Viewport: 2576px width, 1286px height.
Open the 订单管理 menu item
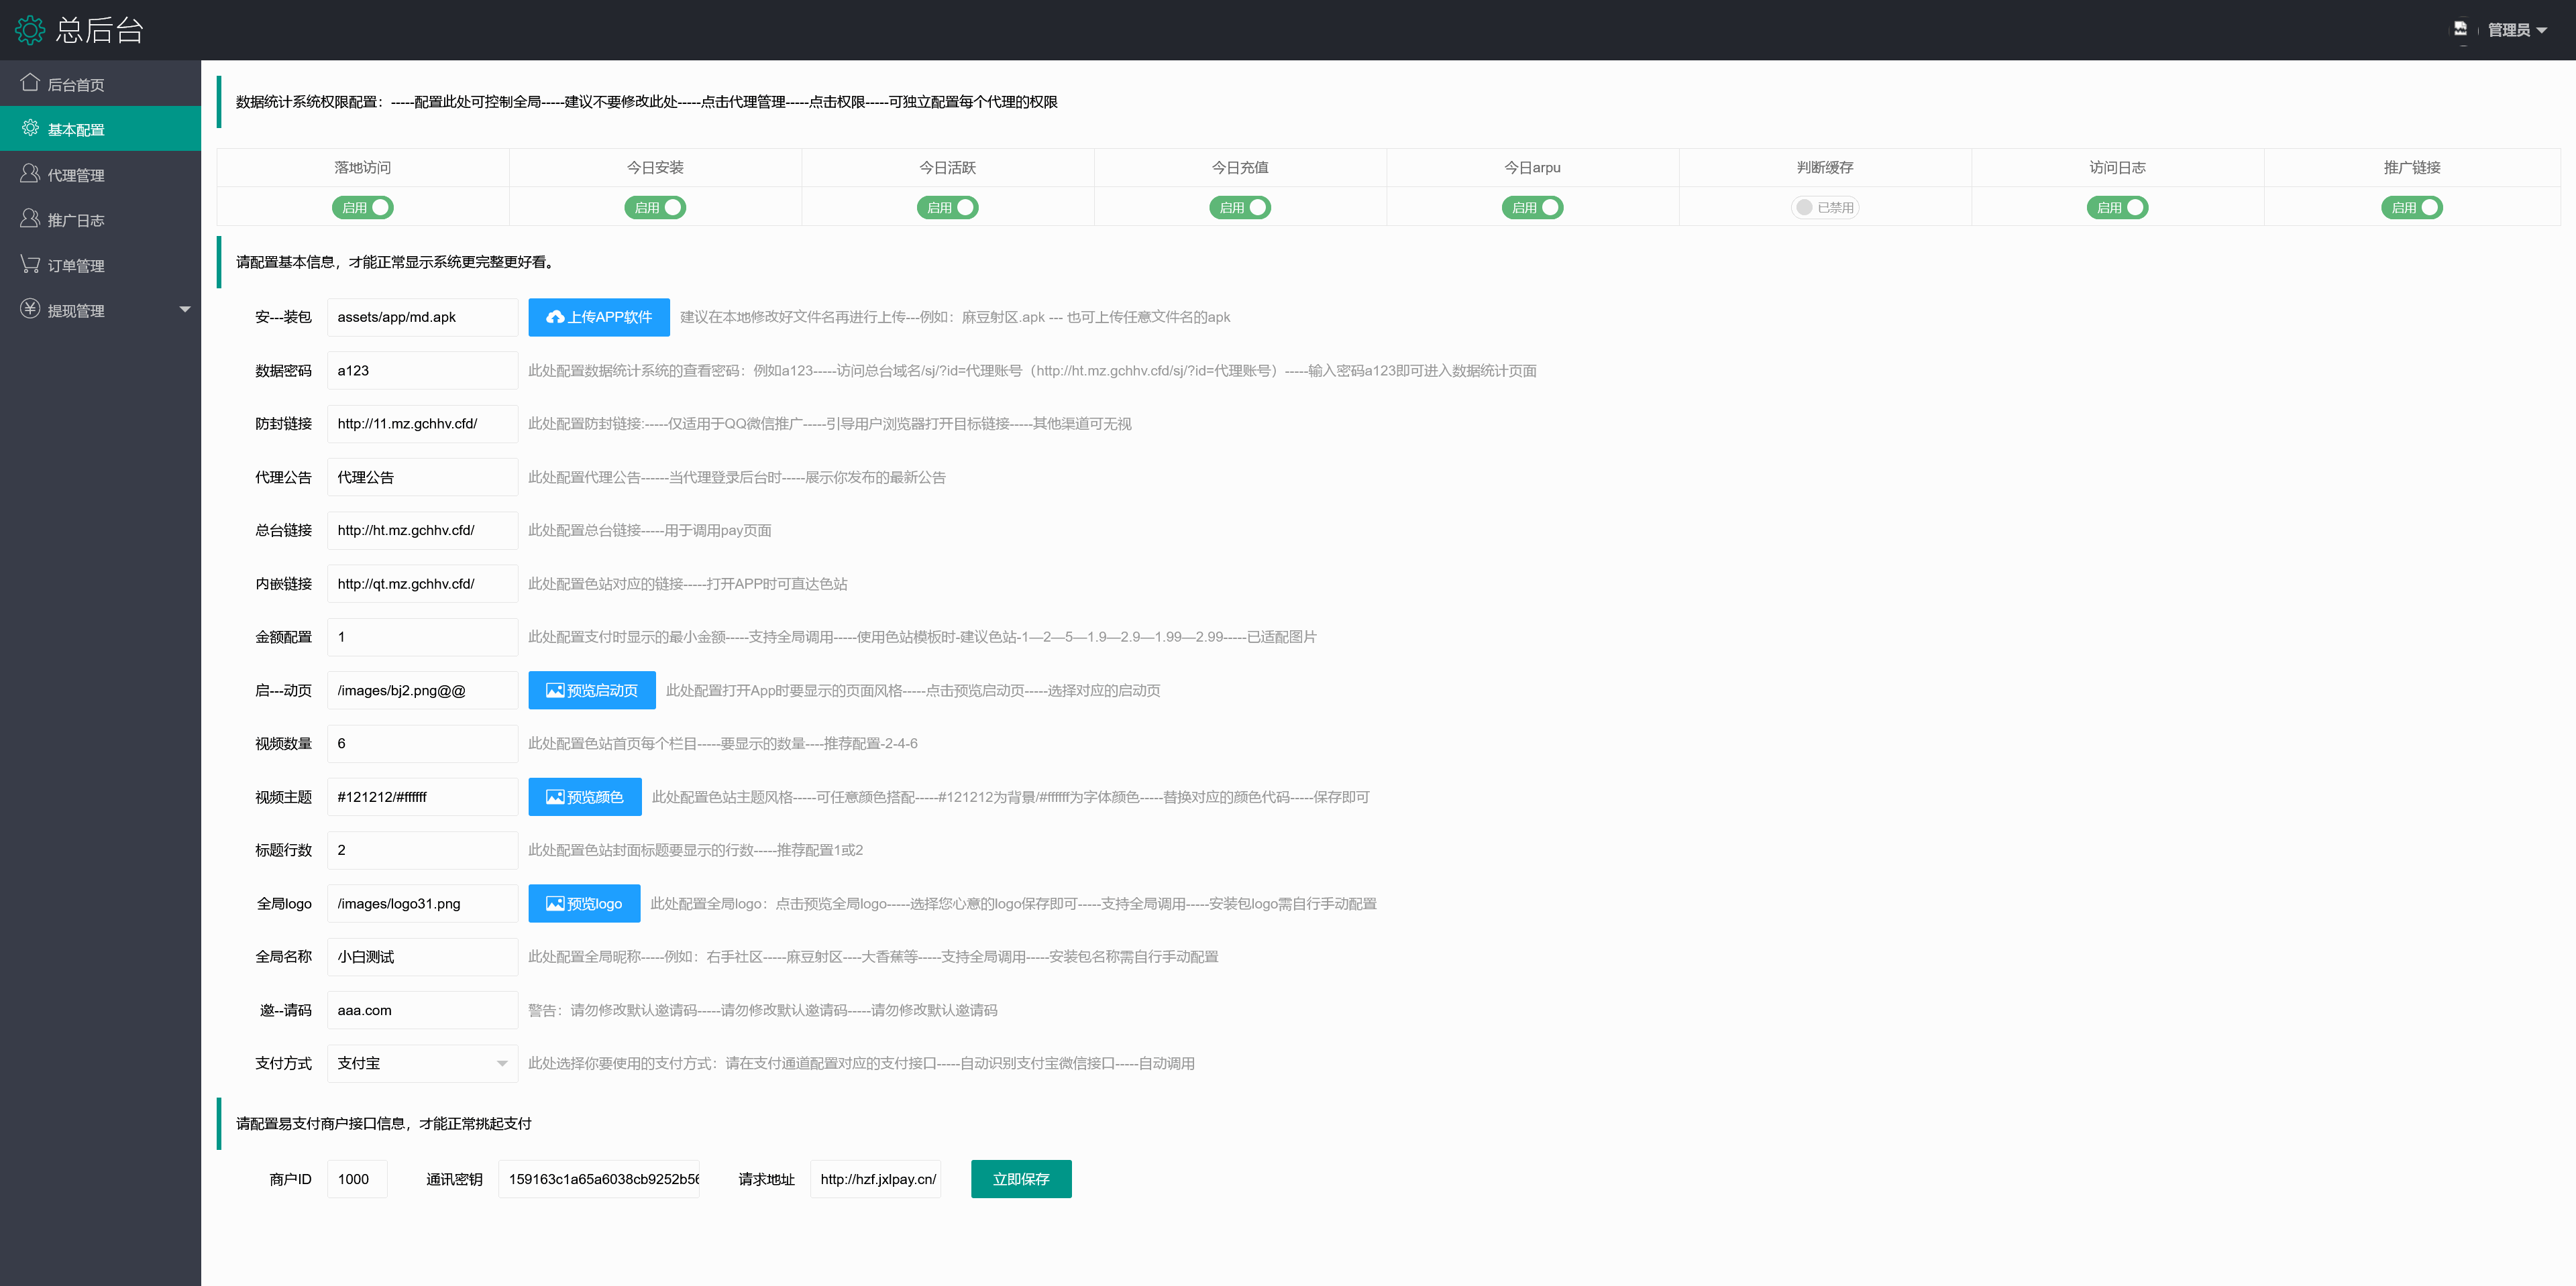[x=76, y=266]
